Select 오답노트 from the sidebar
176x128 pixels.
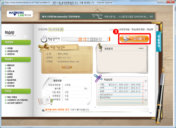(x=11, y=71)
